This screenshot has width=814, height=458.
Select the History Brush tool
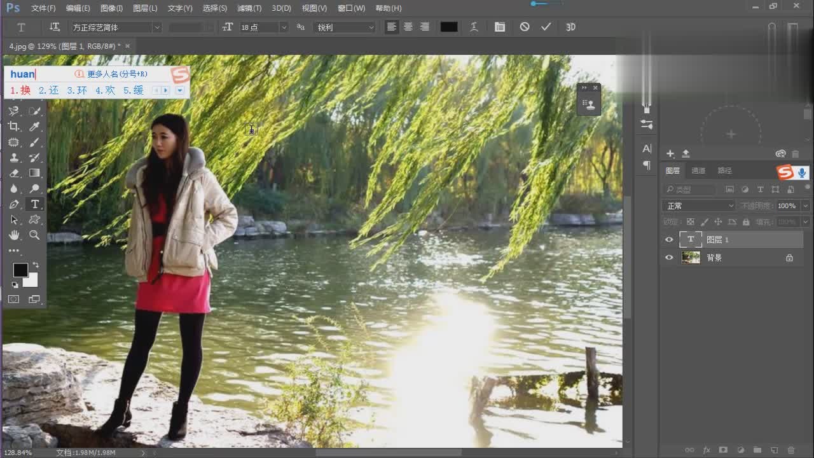(x=34, y=157)
